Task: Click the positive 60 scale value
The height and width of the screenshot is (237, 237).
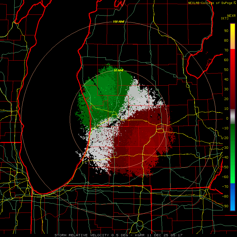Action: (226, 60)
